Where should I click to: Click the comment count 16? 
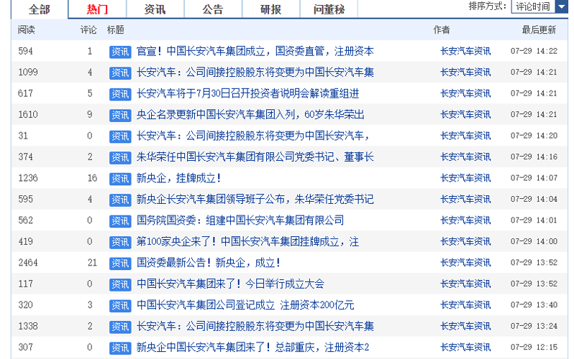click(92, 178)
